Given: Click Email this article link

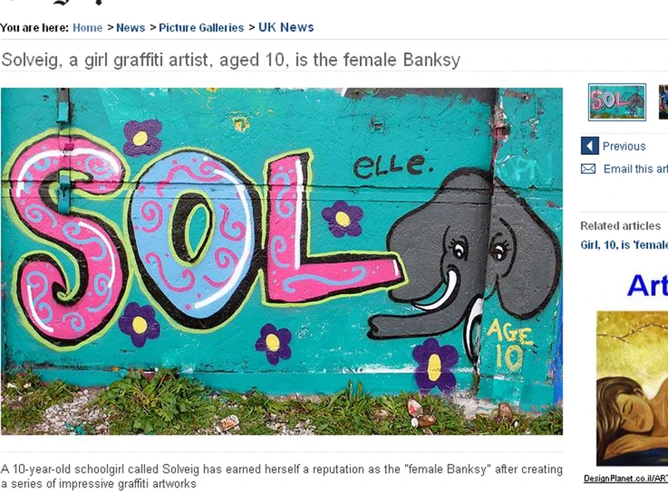Looking at the screenshot, I should 635,169.
